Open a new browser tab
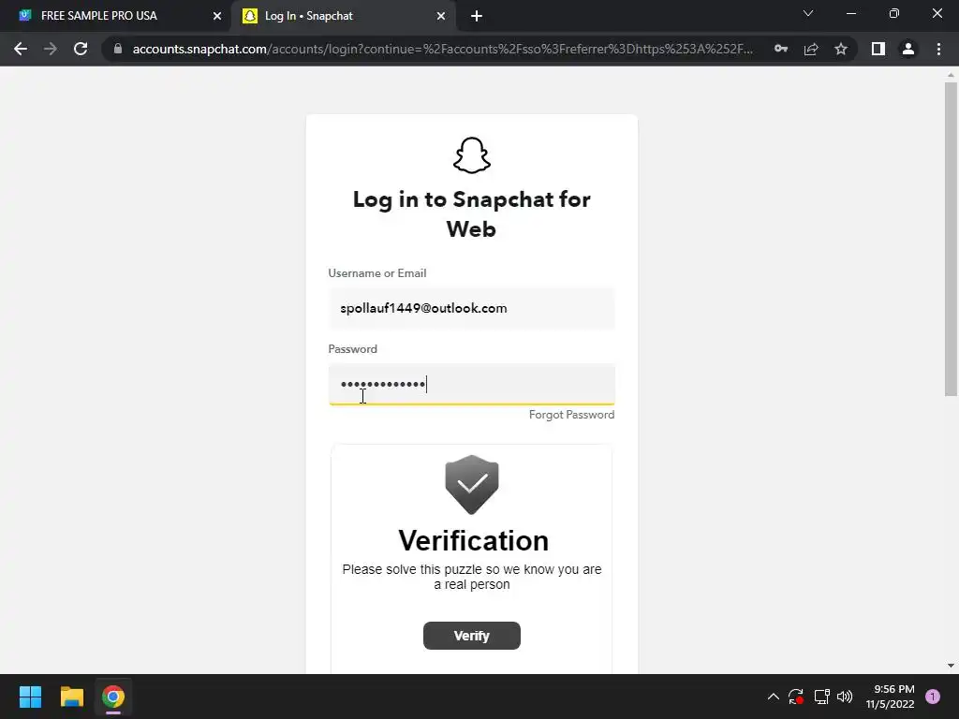The image size is (959, 719). coord(477,16)
